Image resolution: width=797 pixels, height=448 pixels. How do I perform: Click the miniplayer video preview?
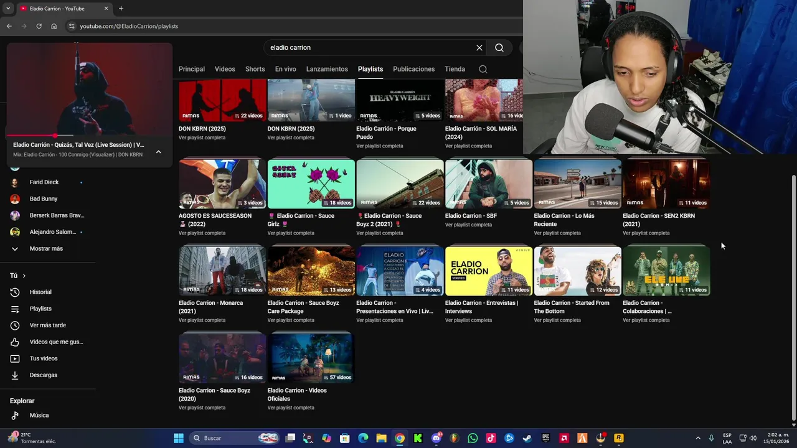click(89, 89)
